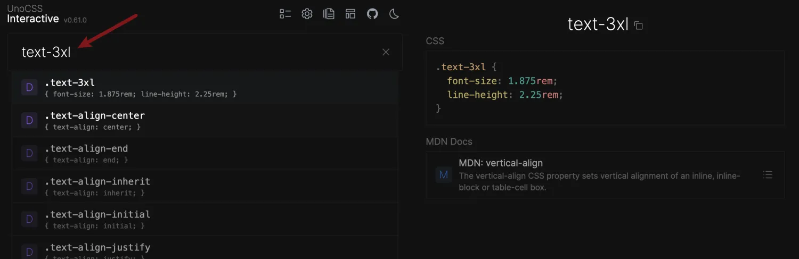Screen dimensions: 799x259
Task: Copy the text-3xl class name
Action: coord(639,26)
